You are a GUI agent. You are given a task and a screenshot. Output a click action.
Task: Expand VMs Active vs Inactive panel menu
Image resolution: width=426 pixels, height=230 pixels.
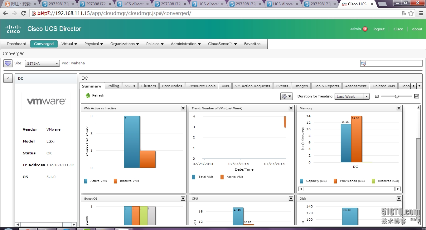click(x=183, y=108)
